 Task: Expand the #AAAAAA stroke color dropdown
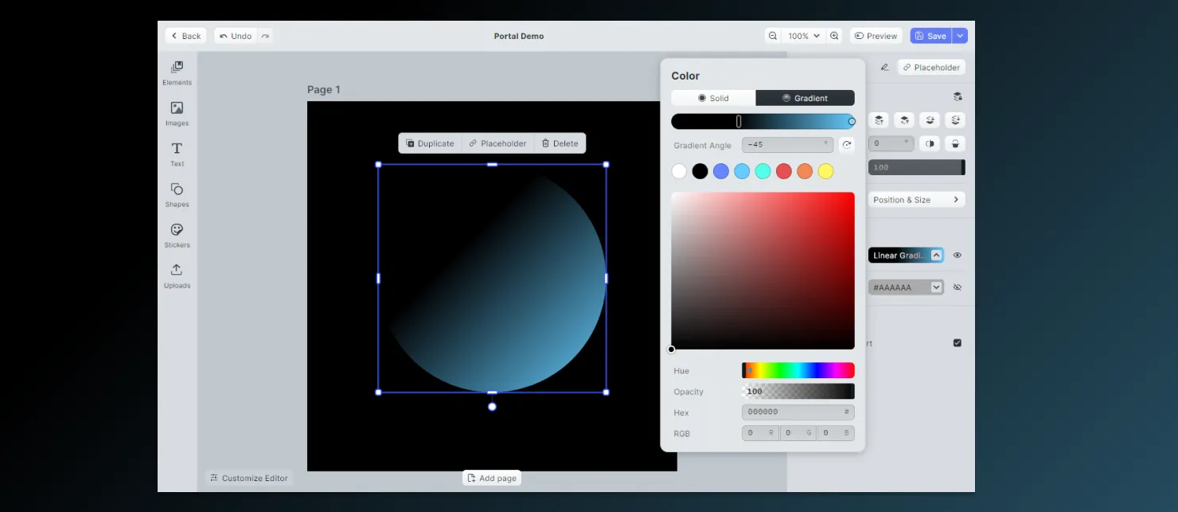[936, 287]
